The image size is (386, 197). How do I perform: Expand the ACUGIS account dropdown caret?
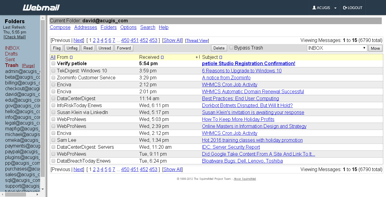click(x=335, y=8)
